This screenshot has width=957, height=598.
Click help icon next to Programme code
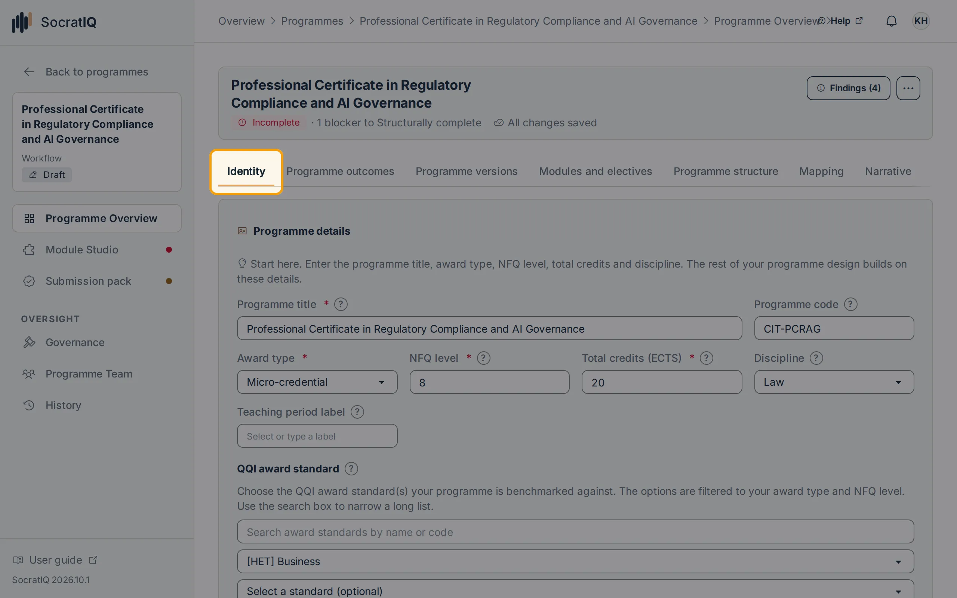(x=850, y=304)
